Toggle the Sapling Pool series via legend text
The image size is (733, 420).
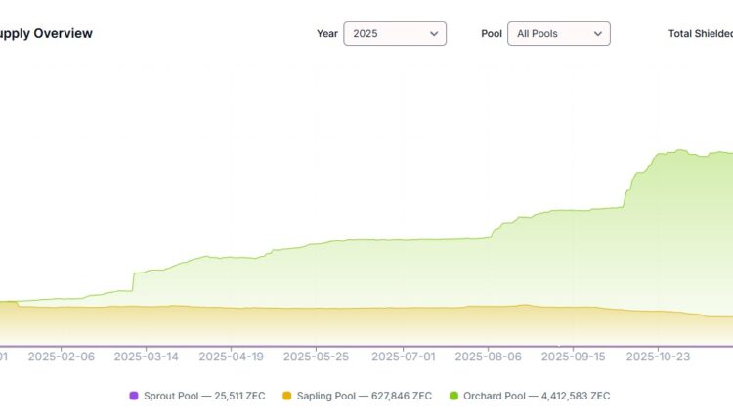[x=364, y=396]
